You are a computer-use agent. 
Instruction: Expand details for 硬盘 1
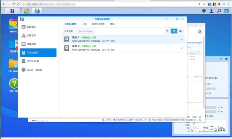click(182, 39)
